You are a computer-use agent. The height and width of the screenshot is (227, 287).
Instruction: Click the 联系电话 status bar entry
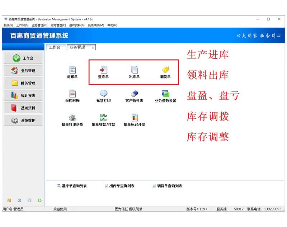tap(264, 209)
